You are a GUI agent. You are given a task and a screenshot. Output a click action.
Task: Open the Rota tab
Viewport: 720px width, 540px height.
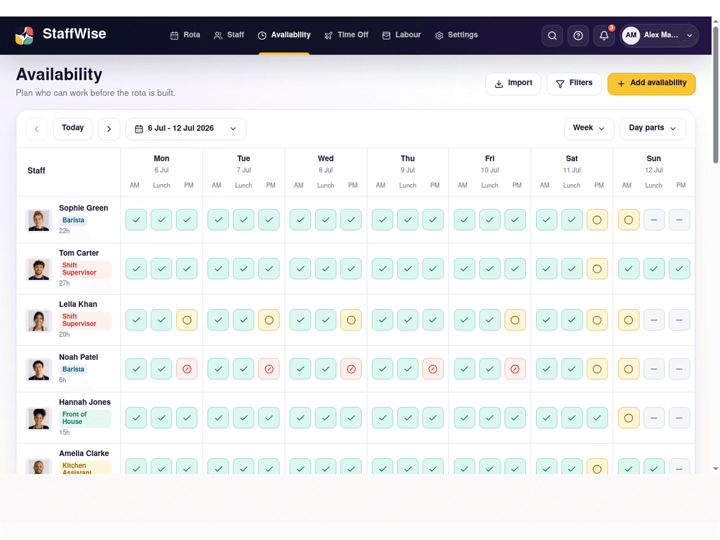pyautogui.click(x=185, y=35)
